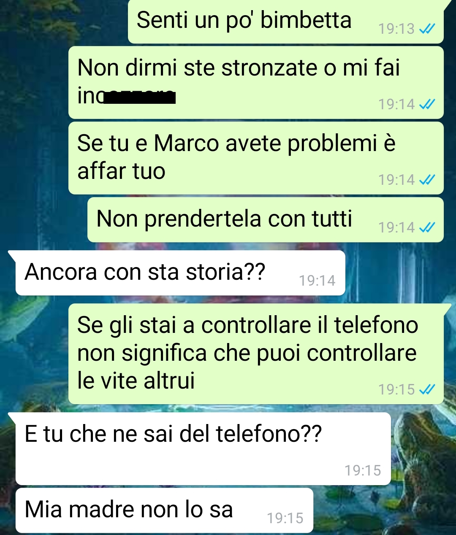Tap the 19:14 timestamp on 'Non prendertela con tutti'
Image resolution: width=456 pixels, height=535 pixels.
pyautogui.click(x=396, y=227)
